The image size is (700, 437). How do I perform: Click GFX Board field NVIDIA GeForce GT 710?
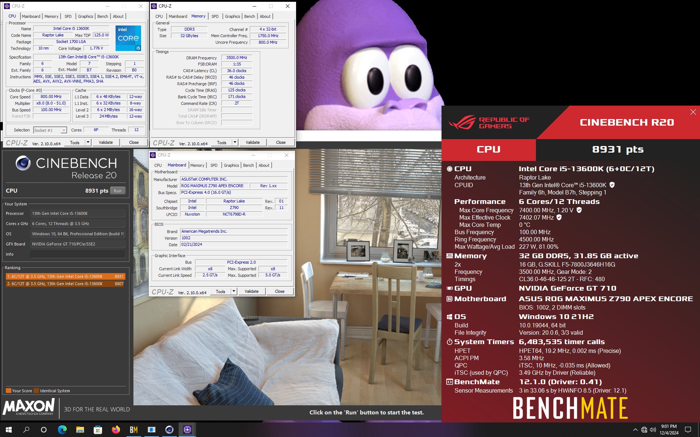tap(78, 244)
